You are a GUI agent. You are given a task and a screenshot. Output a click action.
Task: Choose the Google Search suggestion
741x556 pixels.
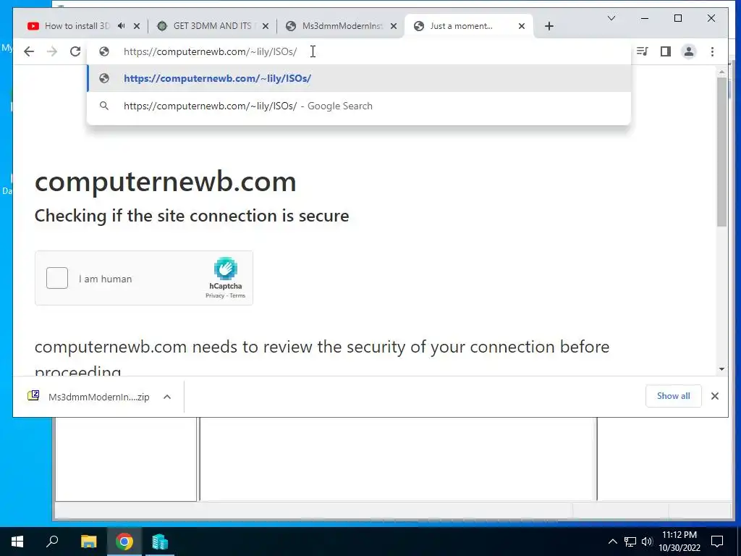click(x=359, y=106)
